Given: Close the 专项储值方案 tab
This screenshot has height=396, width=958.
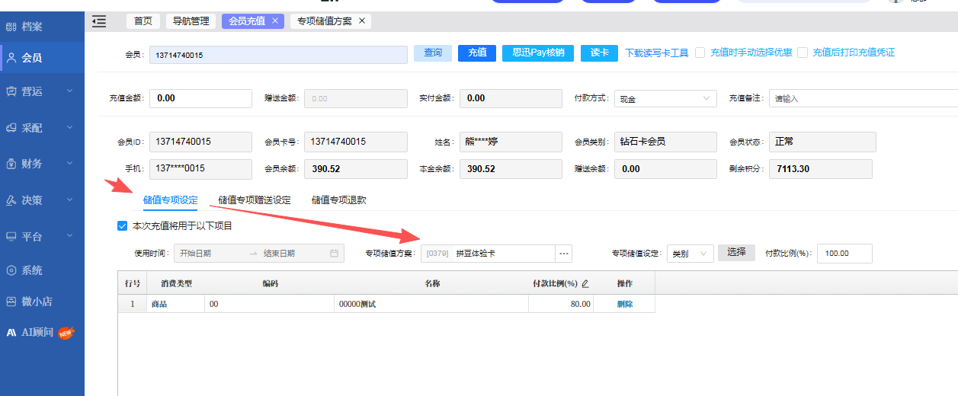Looking at the screenshot, I should point(362,21).
